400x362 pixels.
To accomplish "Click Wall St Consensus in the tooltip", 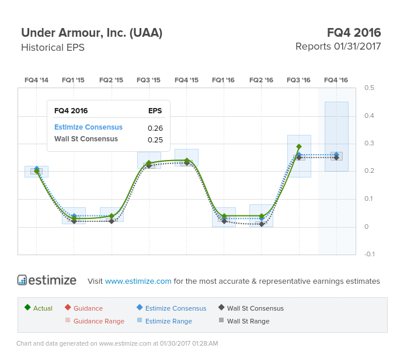I will 86,139.
